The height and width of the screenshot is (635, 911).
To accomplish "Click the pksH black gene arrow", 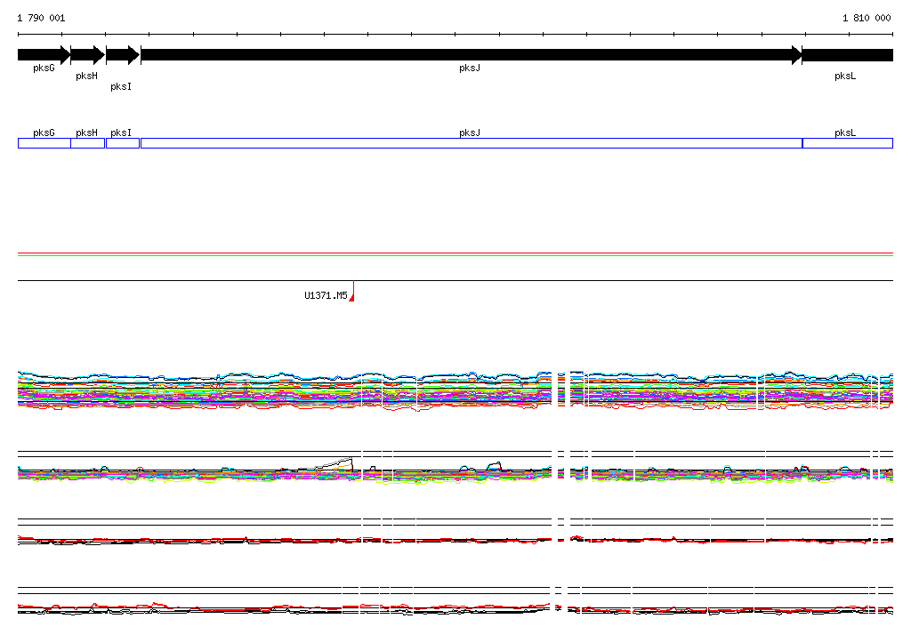I will click(x=88, y=55).
